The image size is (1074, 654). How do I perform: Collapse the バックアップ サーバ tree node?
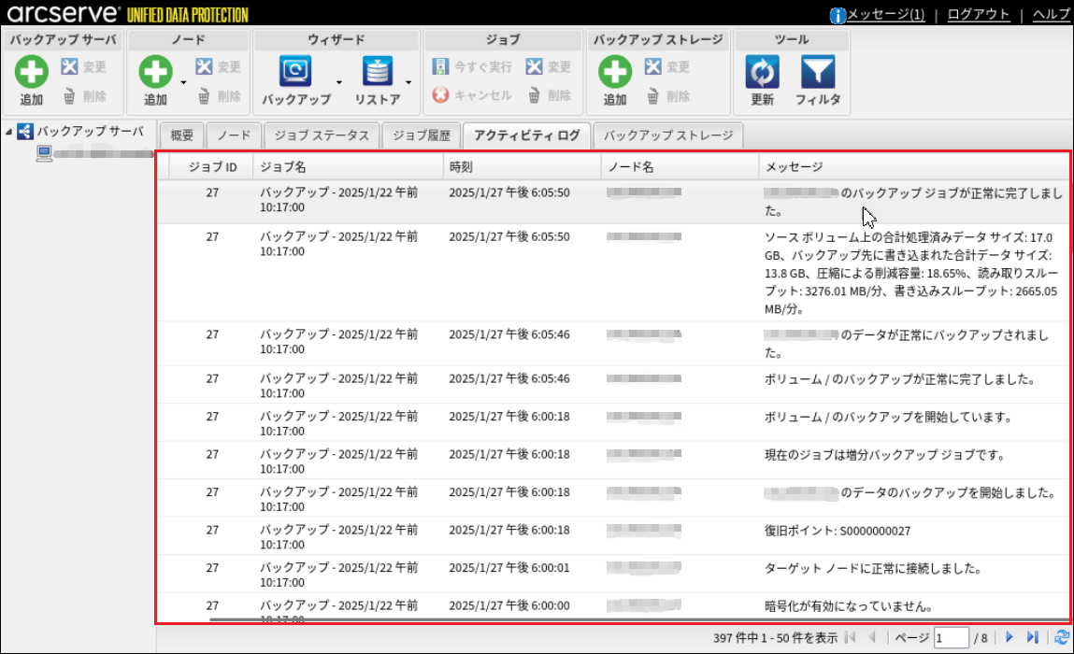8,132
